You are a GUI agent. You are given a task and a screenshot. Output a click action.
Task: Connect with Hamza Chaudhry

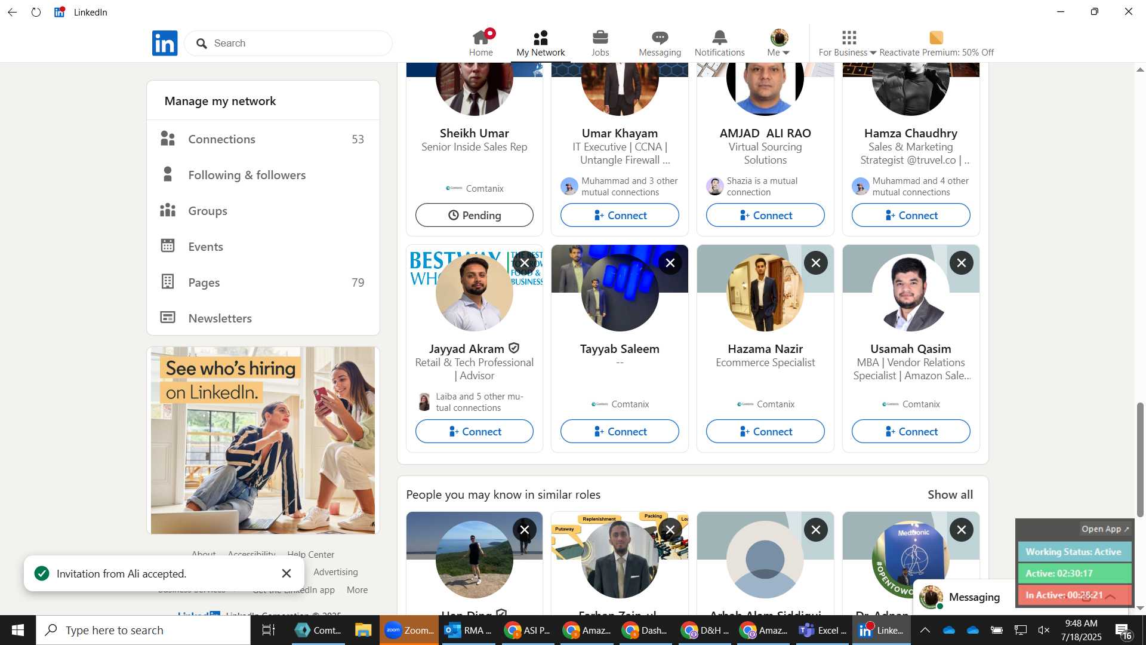point(911,215)
